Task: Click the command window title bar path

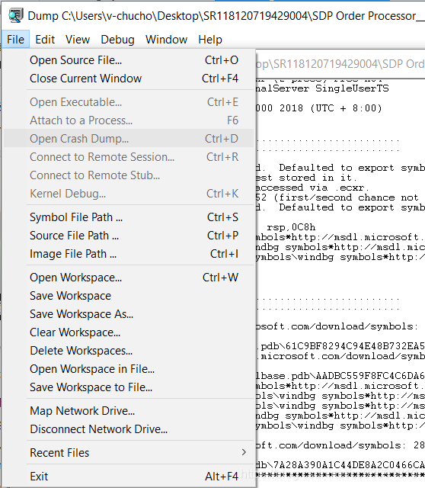Action: click(x=340, y=64)
